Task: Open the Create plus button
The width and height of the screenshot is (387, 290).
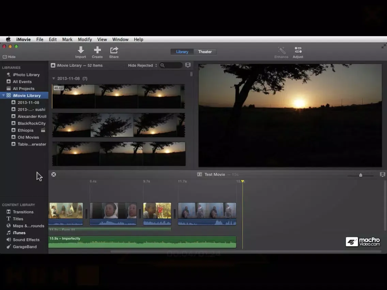Action: click(97, 50)
